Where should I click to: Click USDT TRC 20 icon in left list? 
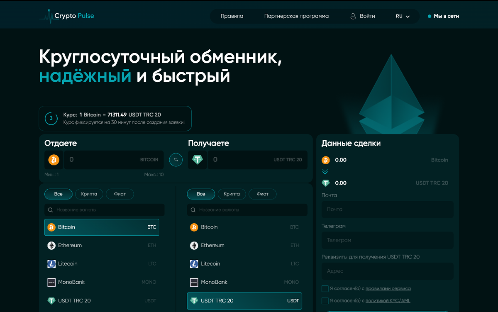point(51,300)
